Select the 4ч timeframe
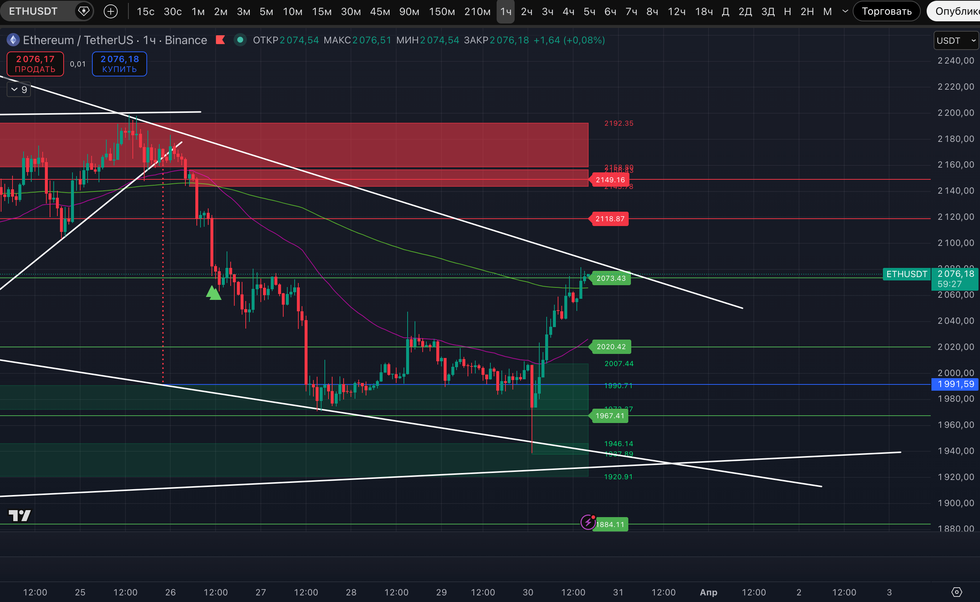The image size is (980, 602). point(568,11)
